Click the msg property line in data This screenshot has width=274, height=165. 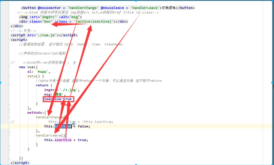coord(55,94)
